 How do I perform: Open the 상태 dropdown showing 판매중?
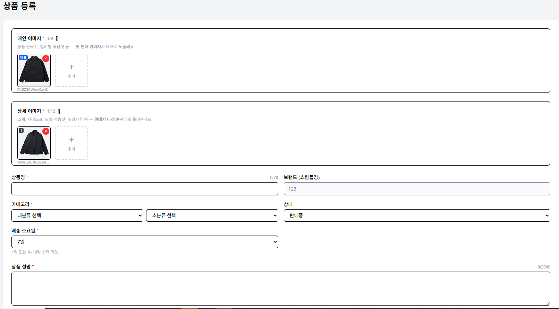[x=417, y=215]
